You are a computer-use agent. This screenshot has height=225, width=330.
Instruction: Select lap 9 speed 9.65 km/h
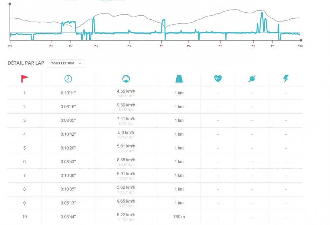[126, 201]
